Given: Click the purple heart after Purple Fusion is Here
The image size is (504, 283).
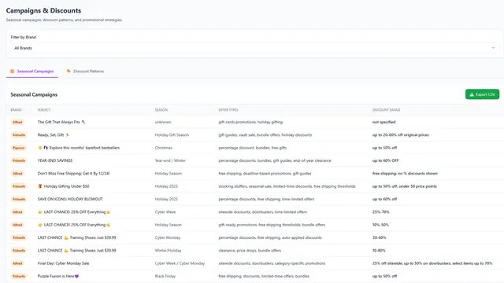Looking at the screenshot, I should click(76, 276).
